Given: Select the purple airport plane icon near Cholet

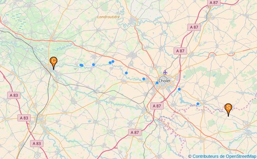Looking at the screenshot, I should (x=165, y=72).
